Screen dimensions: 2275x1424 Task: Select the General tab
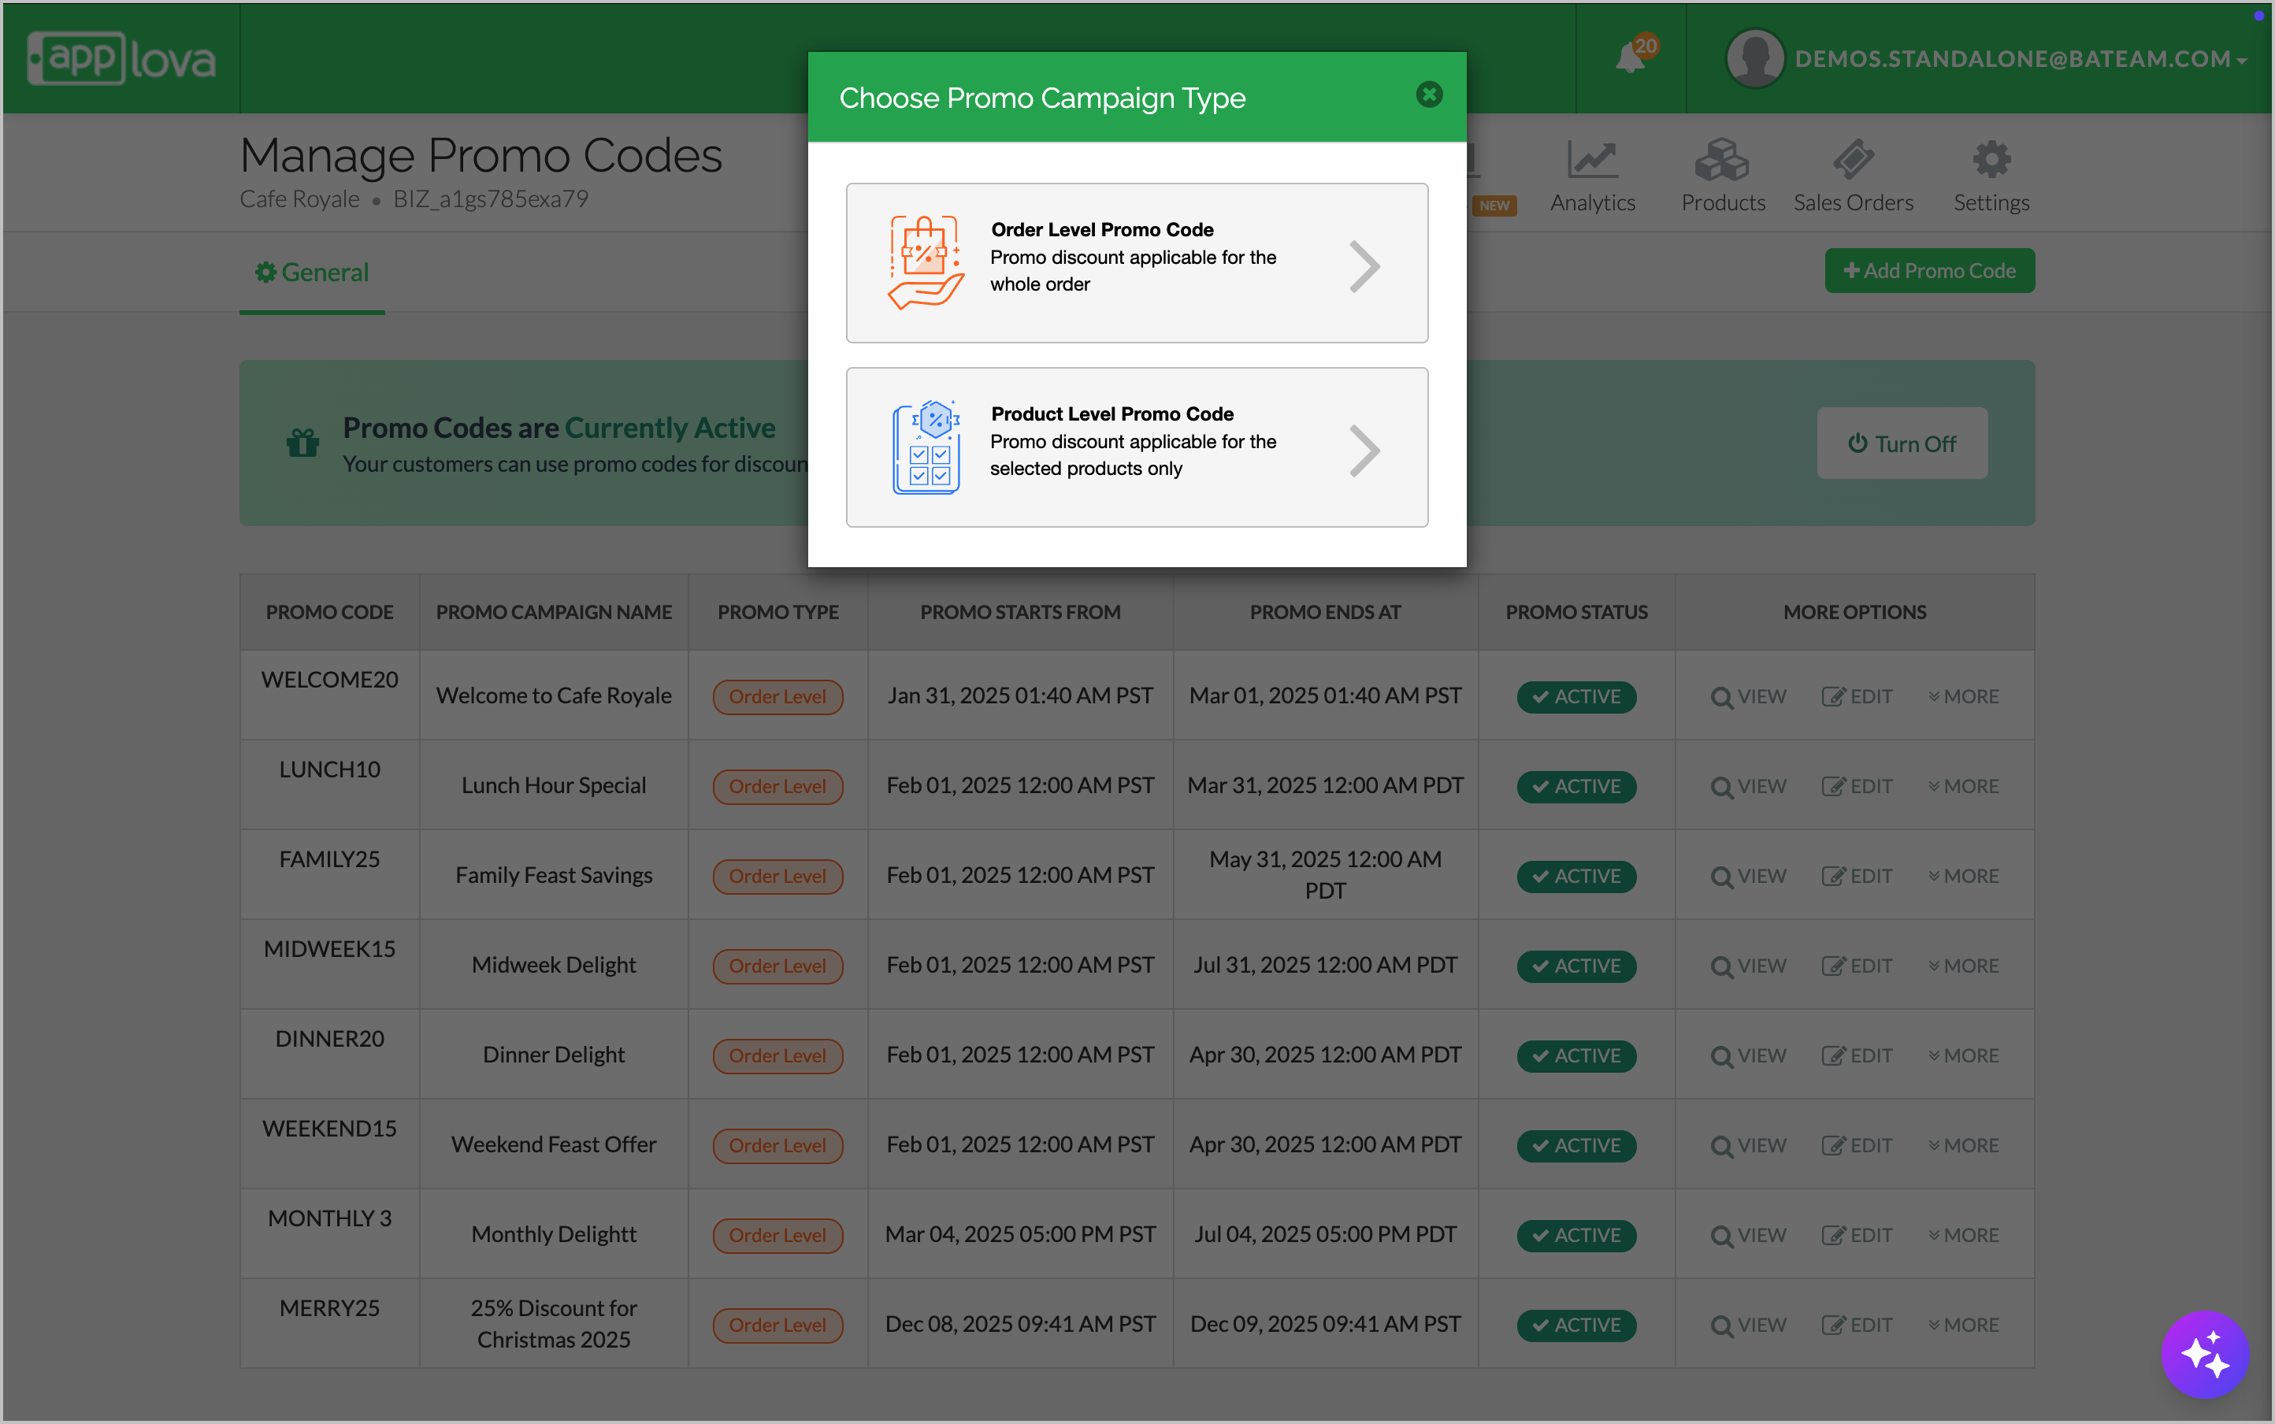click(312, 273)
